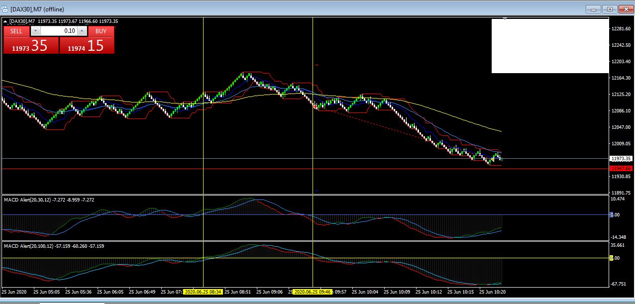Click the 12047.00 price axis label

tap(621, 127)
